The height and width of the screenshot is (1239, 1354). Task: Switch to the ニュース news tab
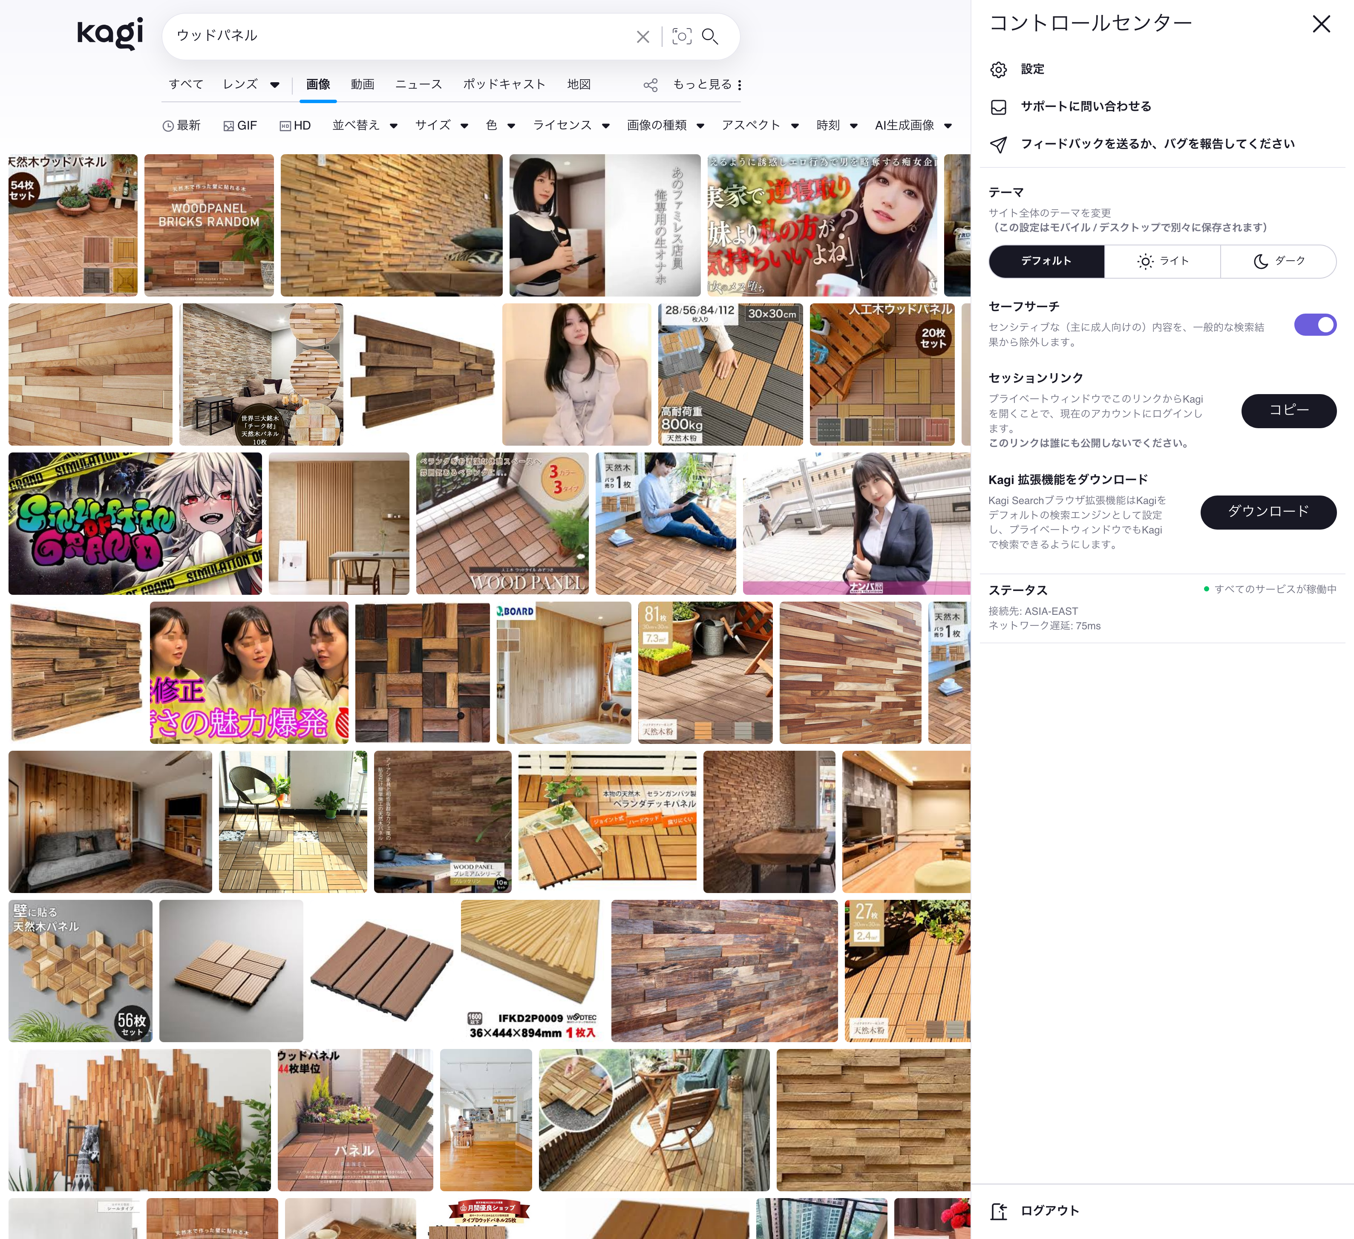(x=418, y=85)
